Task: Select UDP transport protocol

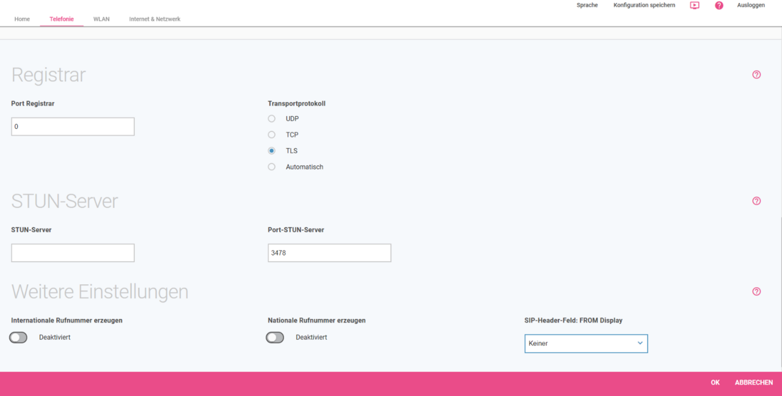Action: (272, 119)
